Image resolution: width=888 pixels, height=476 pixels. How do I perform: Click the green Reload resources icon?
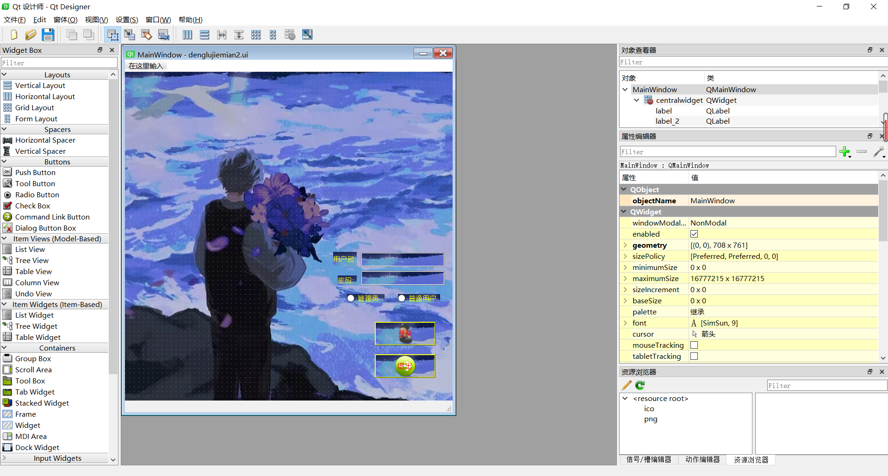click(x=640, y=385)
